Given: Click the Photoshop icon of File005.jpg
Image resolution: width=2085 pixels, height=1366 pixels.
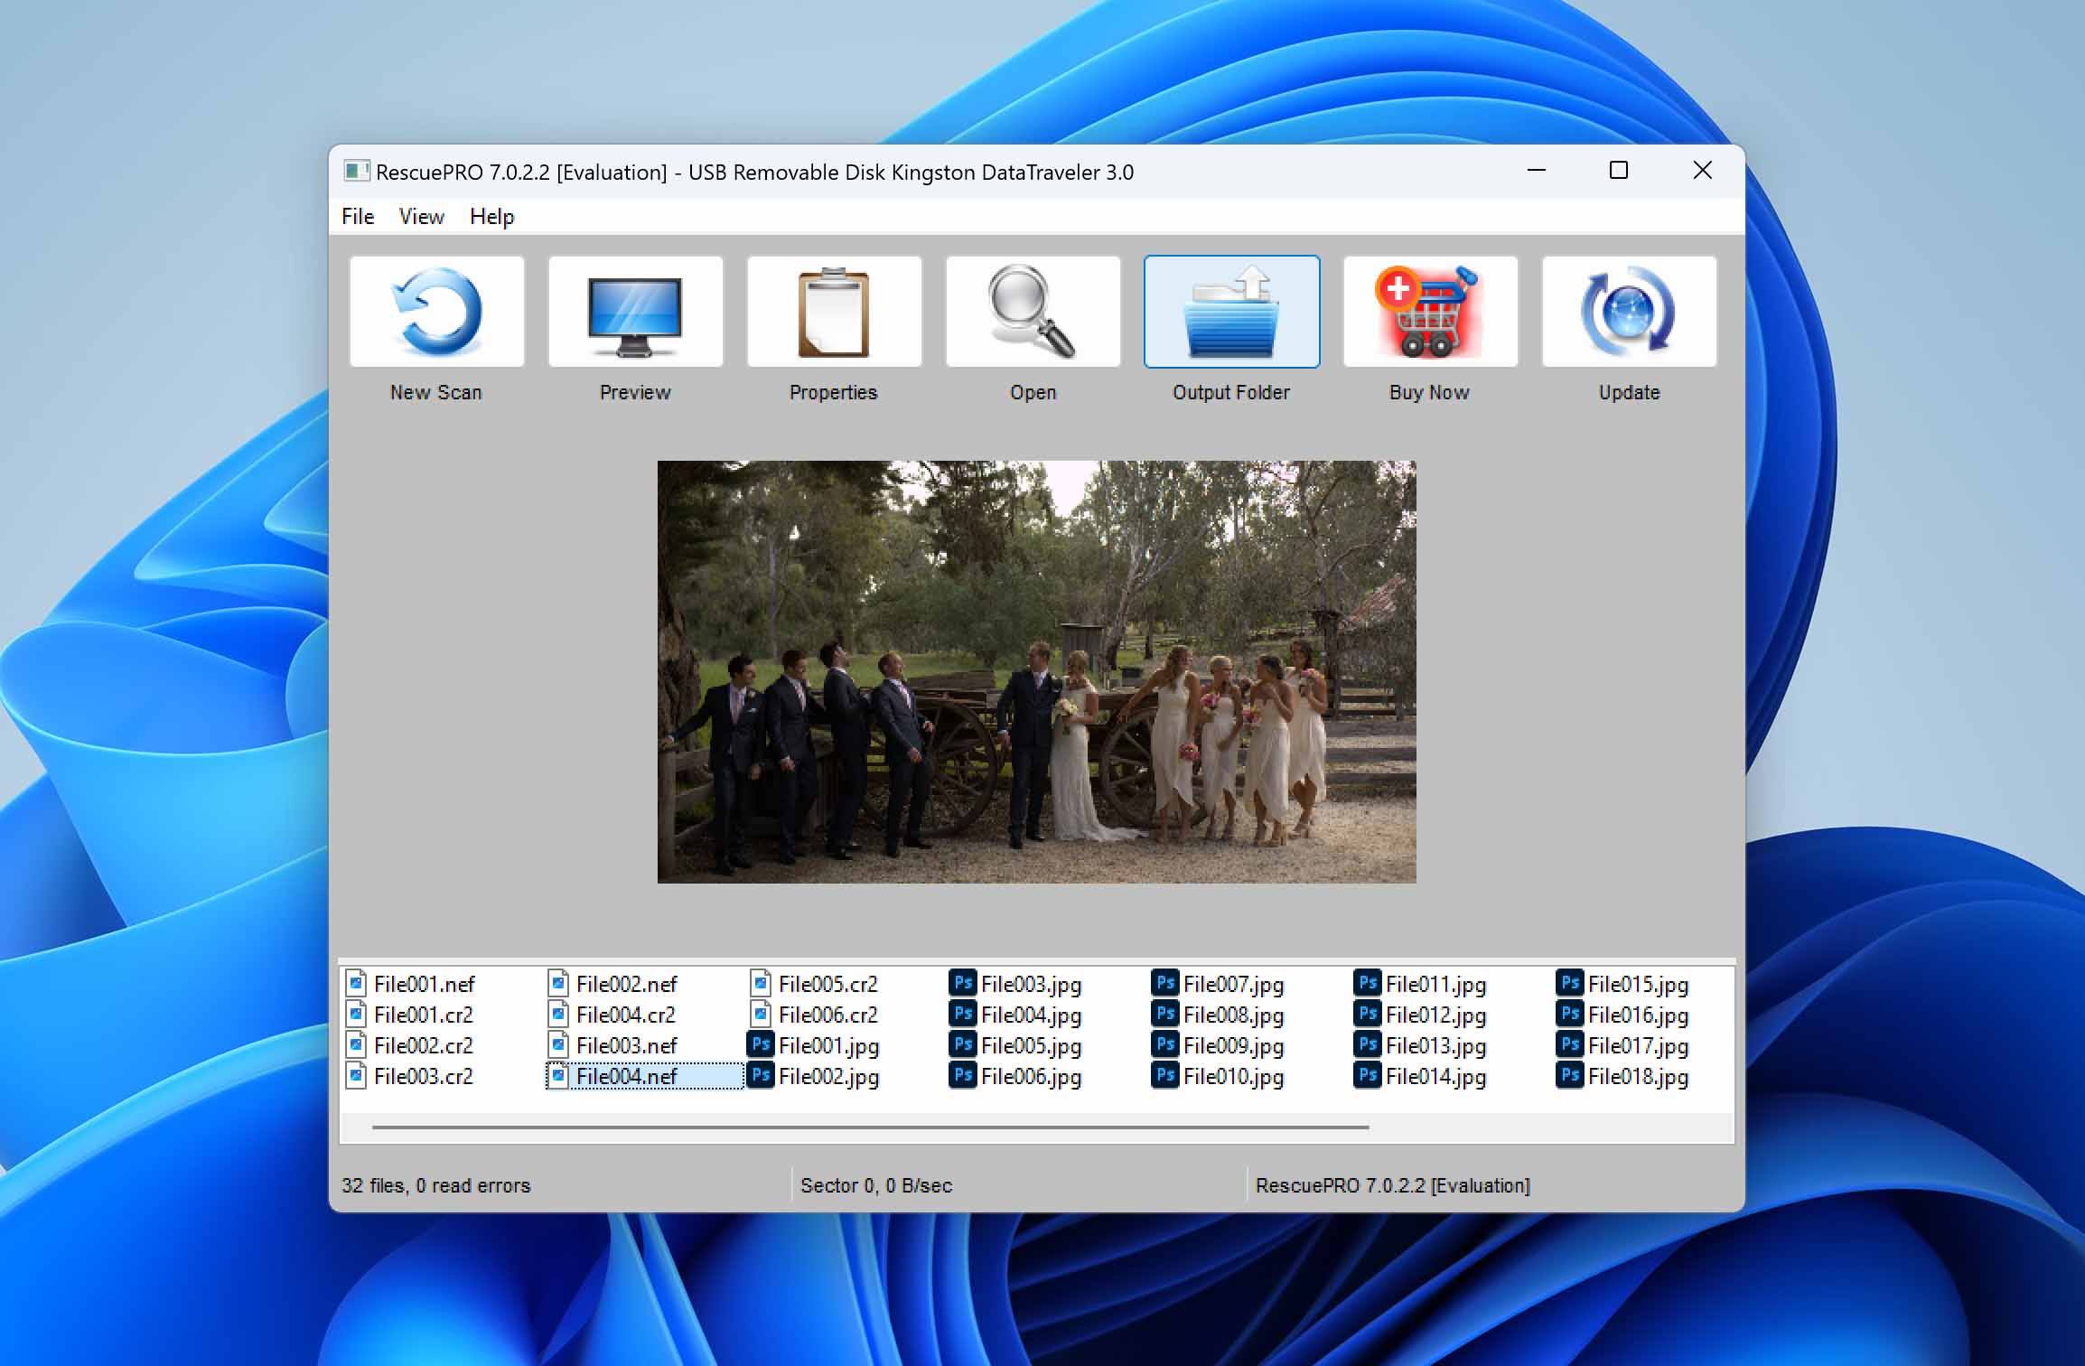Looking at the screenshot, I should (x=963, y=1044).
